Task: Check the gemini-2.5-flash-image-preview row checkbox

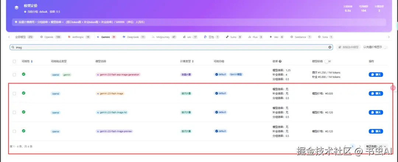Action: (14, 131)
